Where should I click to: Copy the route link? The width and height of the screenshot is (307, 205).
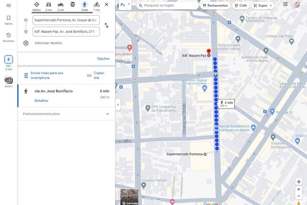click(96, 75)
